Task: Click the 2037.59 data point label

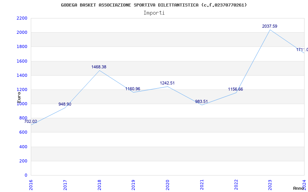Action: pos(269,26)
